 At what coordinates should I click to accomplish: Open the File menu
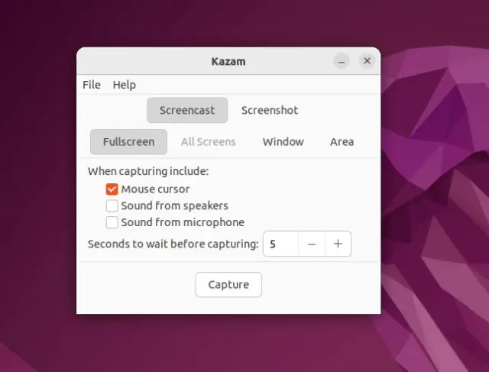92,85
